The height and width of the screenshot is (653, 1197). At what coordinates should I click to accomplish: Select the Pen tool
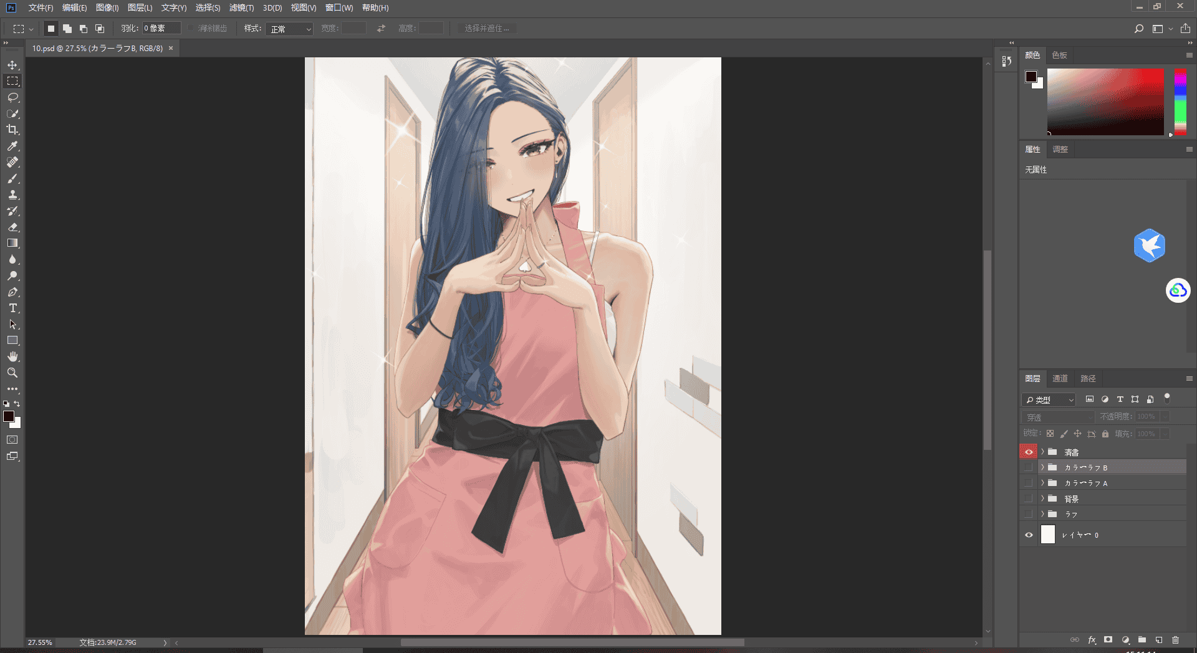pyautogui.click(x=12, y=292)
